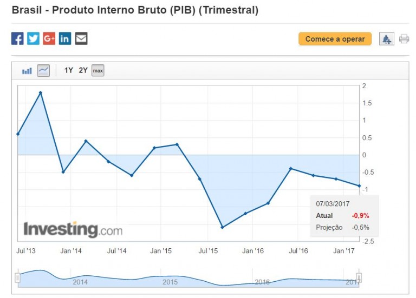This screenshot has width=416, height=298.
Task: Grab left handle of range slider
Action: [17, 278]
